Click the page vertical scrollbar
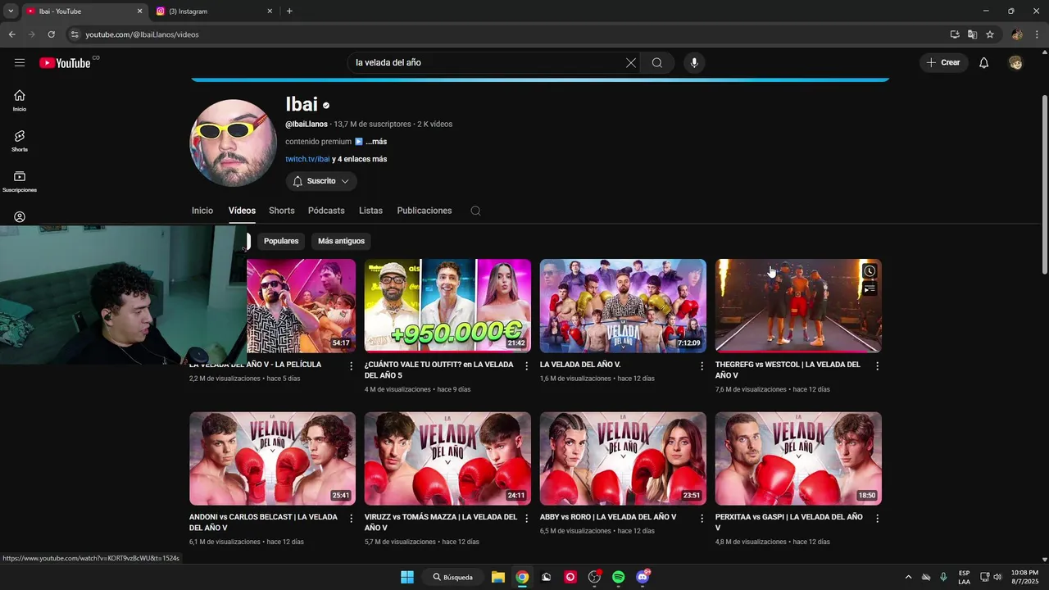1049x590 pixels. click(1044, 184)
